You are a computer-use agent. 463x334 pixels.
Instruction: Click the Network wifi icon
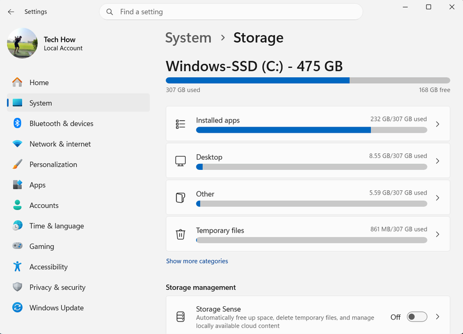pos(17,144)
